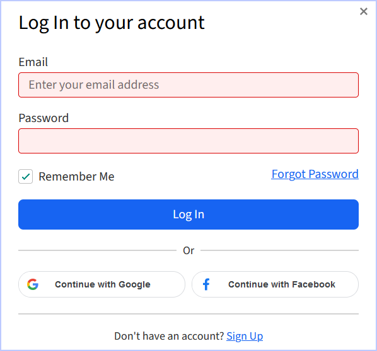Focus the empty Password input field

[x=188, y=141]
